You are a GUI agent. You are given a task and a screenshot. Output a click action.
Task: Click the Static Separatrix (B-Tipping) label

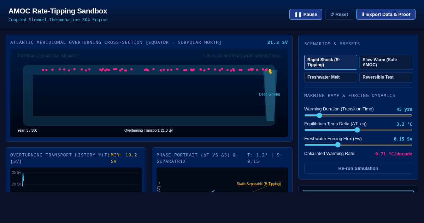click(x=259, y=184)
